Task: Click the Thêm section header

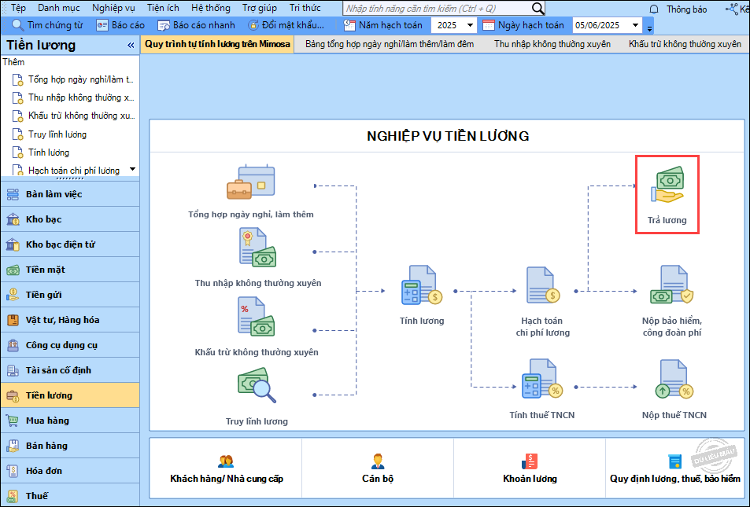Action: pos(13,62)
